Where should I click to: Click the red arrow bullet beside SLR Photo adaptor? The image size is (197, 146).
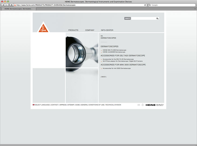pos(101,62)
